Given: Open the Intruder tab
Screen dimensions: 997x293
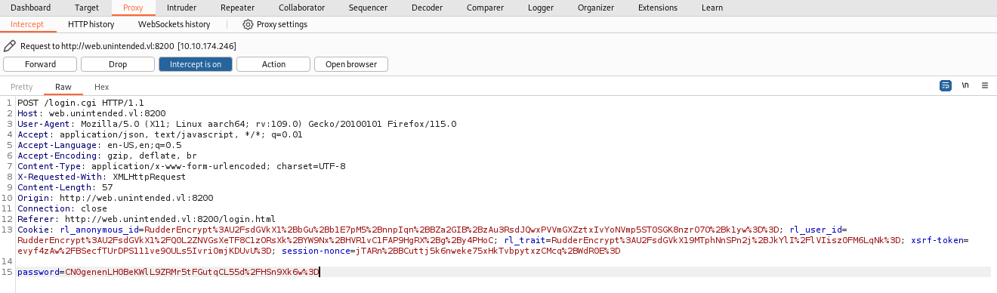Looking at the screenshot, I should pyautogui.click(x=181, y=8).
